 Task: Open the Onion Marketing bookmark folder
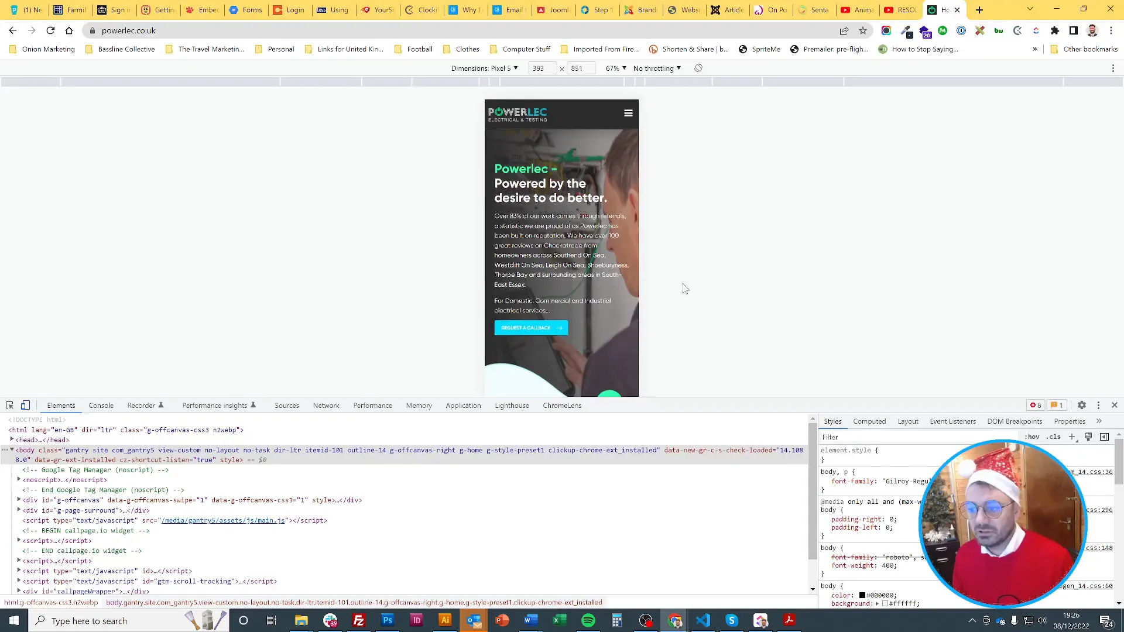point(42,49)
